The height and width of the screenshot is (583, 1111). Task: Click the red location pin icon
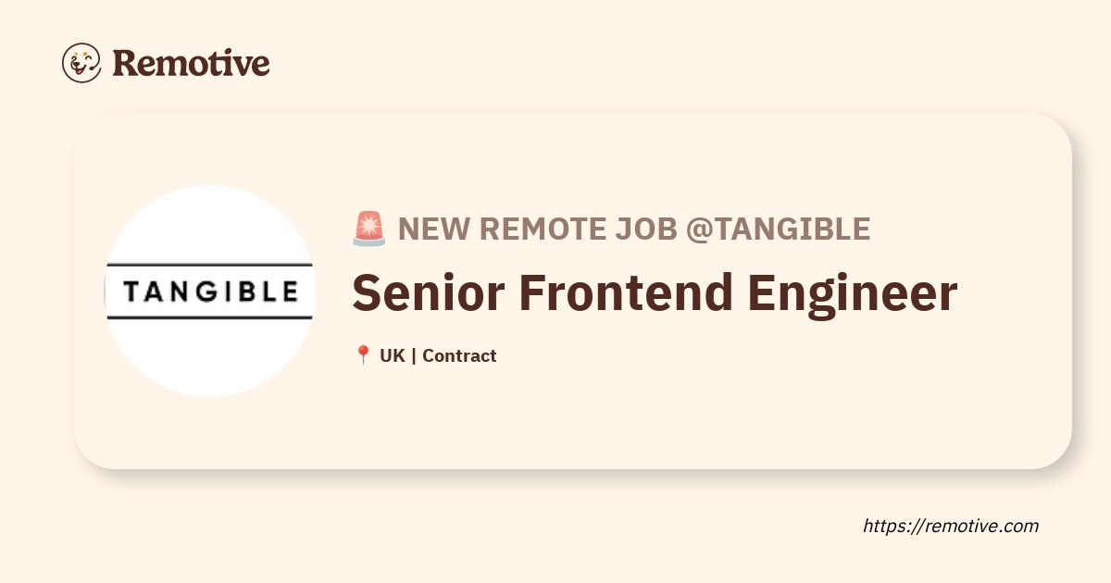[x=363, y=355]
